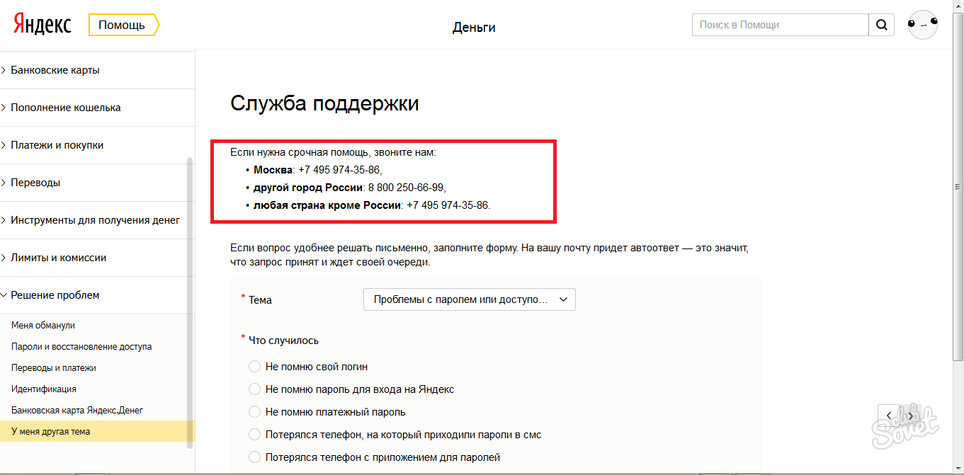Expand Лимиты и комиссии section
The image size is (964, 475).
pos(97,258)
